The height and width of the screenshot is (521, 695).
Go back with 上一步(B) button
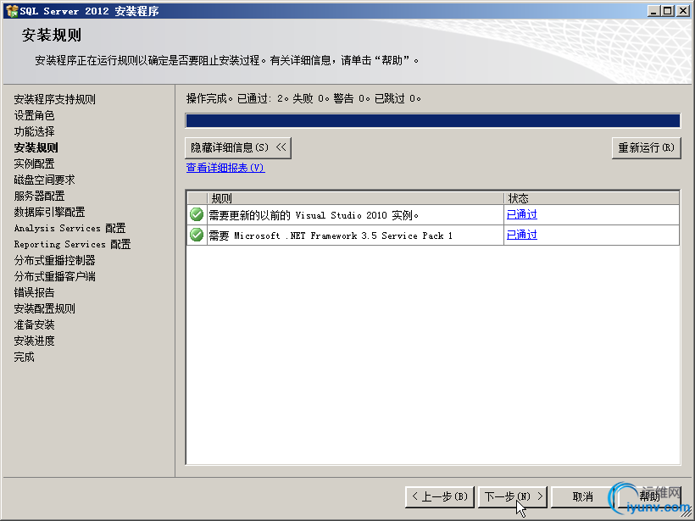[440, 496]
